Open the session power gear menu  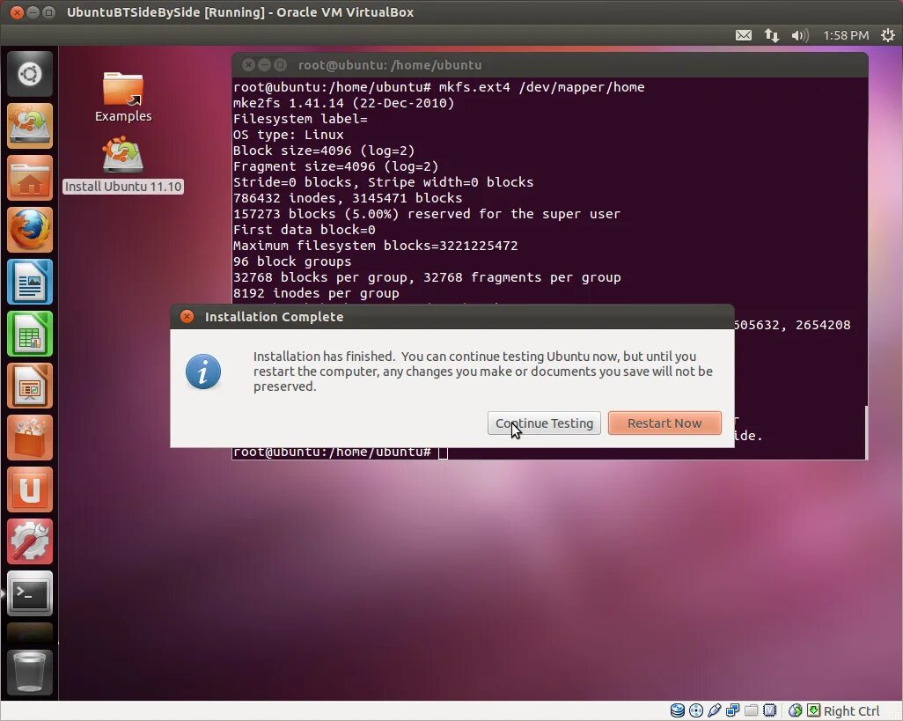tap(888, 35)
